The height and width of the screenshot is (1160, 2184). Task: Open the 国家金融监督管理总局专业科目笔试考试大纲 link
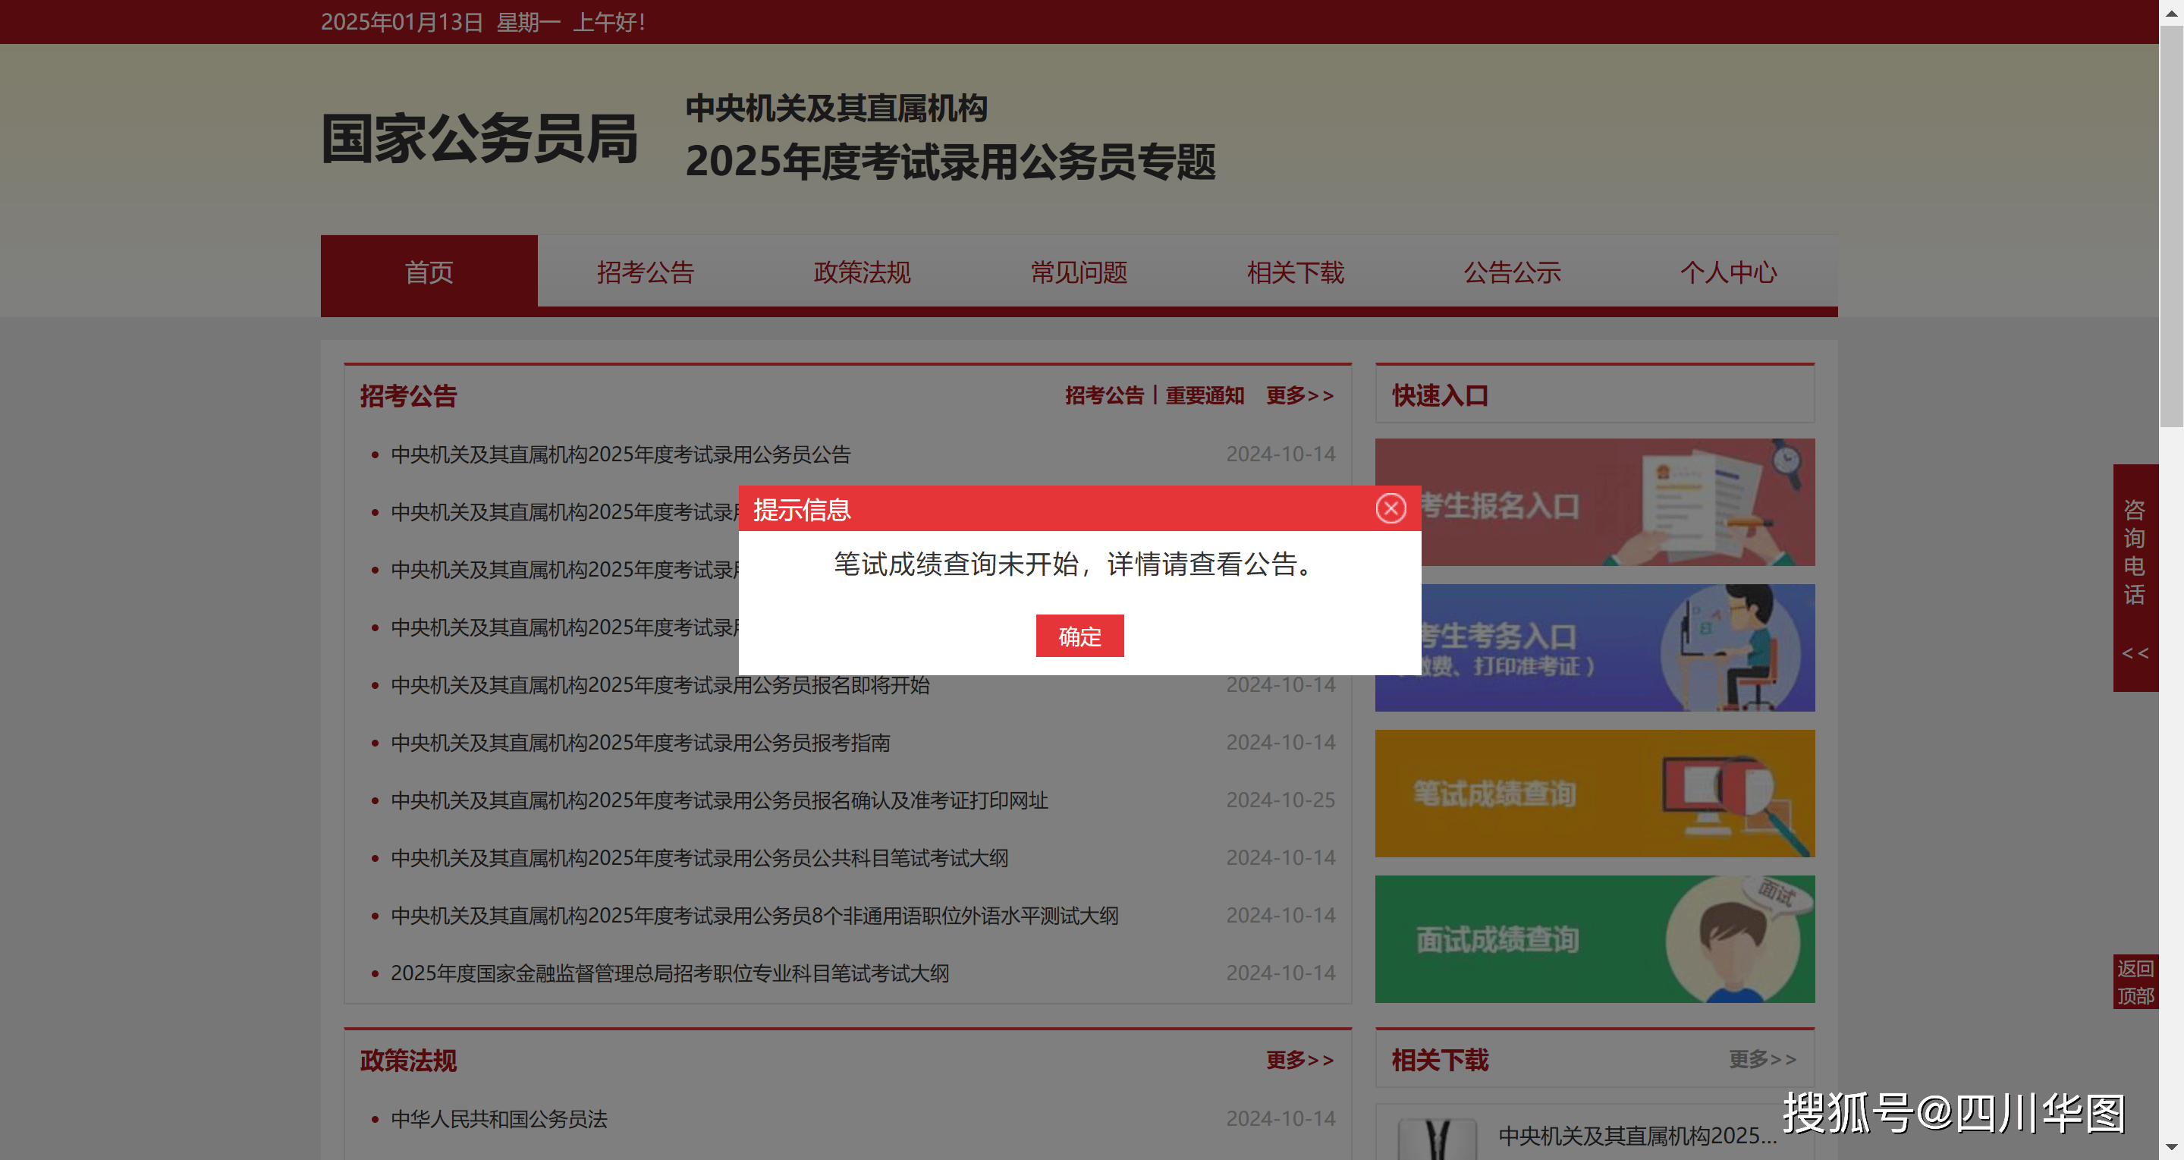[670, 973]
